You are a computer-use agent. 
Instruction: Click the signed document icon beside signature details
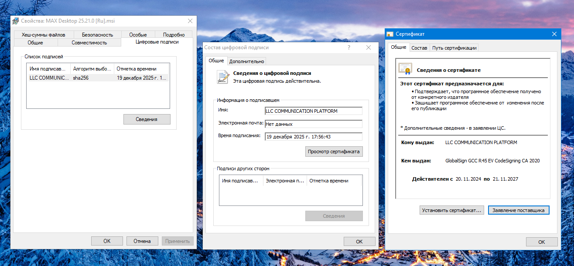[x=223, y=77]
